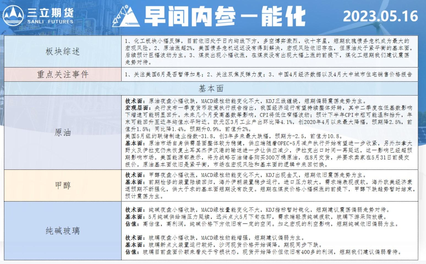Click the 基本面 section header bar
This screenshot has height=264, width=426.
(x=211, y=88)
